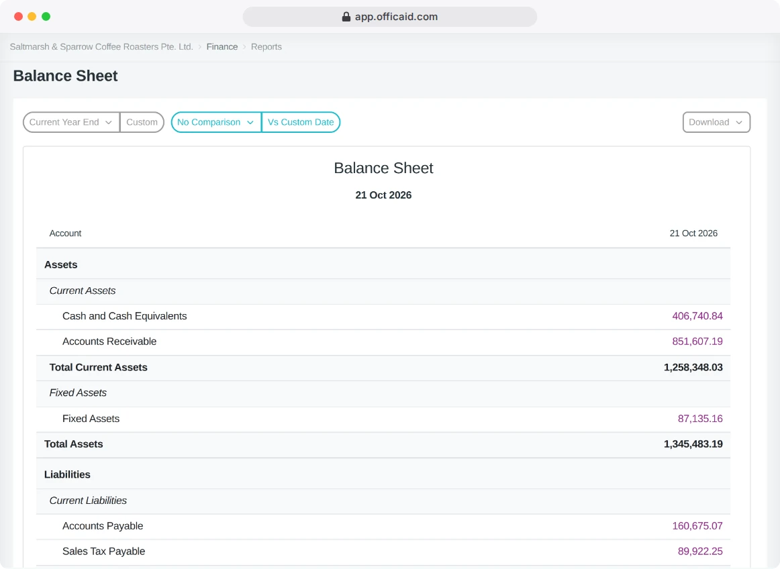Screen dimensions: 780x569
Task: Click the Assets section header
Action: (60, 265)
